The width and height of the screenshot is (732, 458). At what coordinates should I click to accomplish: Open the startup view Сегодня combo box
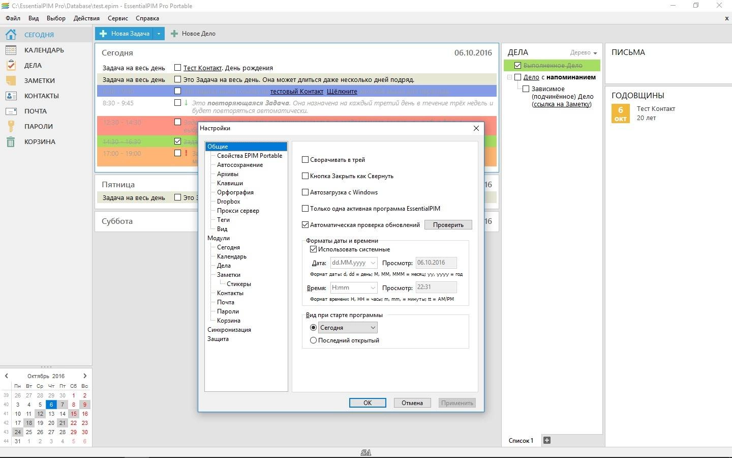tap(348, 328)
